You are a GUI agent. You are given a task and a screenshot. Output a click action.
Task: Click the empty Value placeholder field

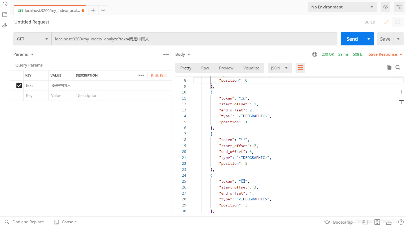[x=61, y=96]
